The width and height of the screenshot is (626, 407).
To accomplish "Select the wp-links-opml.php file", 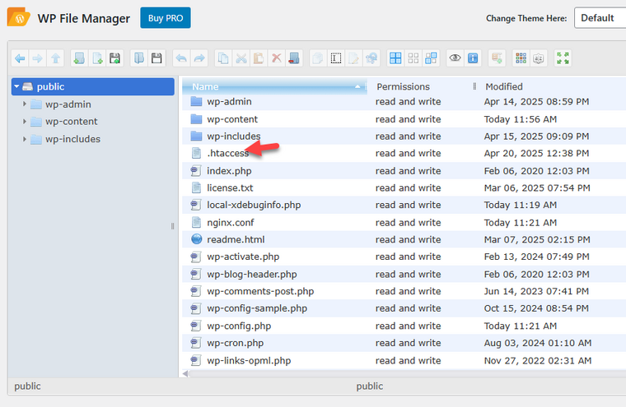I will pos(404,361).
